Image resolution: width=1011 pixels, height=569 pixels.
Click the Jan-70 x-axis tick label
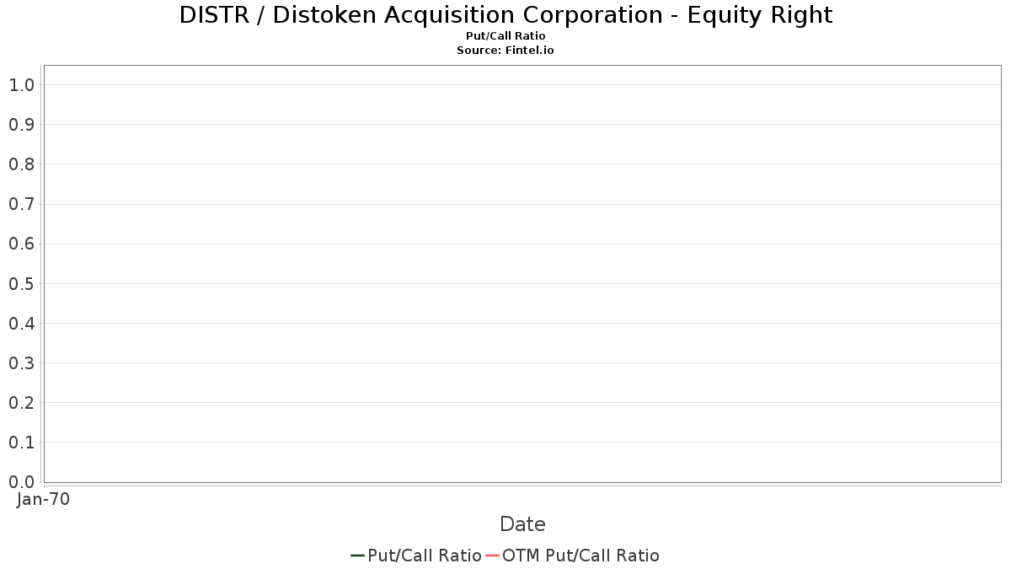[x=43, y=499]
